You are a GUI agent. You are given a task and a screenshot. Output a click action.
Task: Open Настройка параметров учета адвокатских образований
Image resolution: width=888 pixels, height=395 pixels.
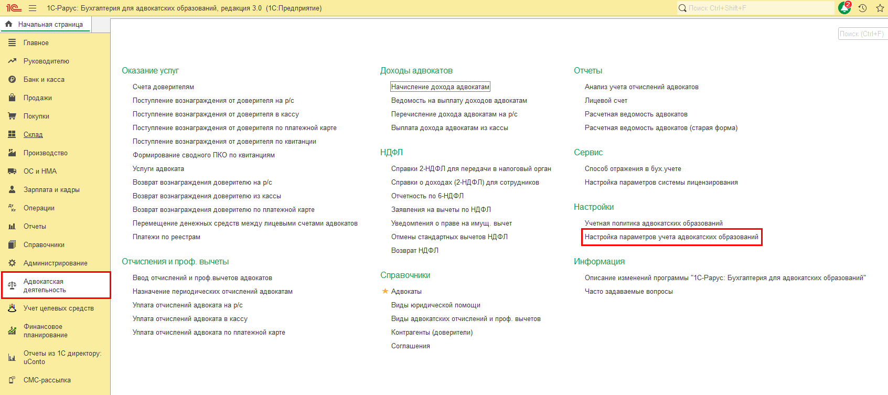click(x=671, y=237)
